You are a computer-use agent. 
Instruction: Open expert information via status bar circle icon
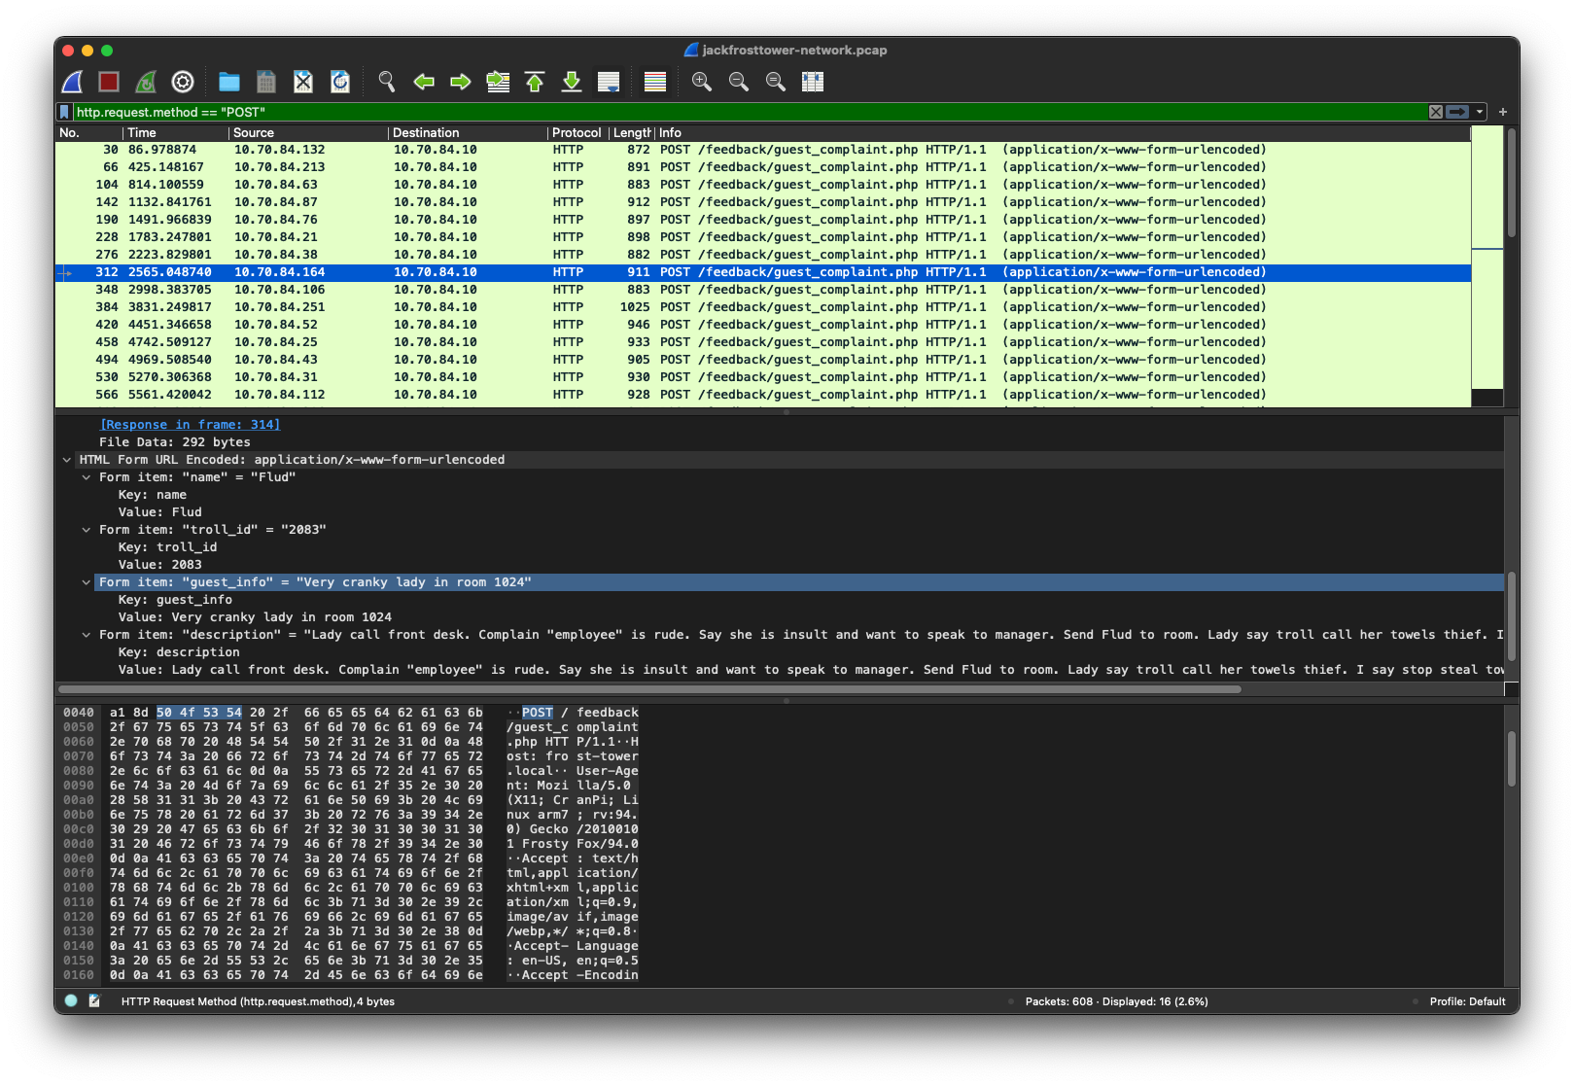pyautogui.click(x=71, y=1000)
